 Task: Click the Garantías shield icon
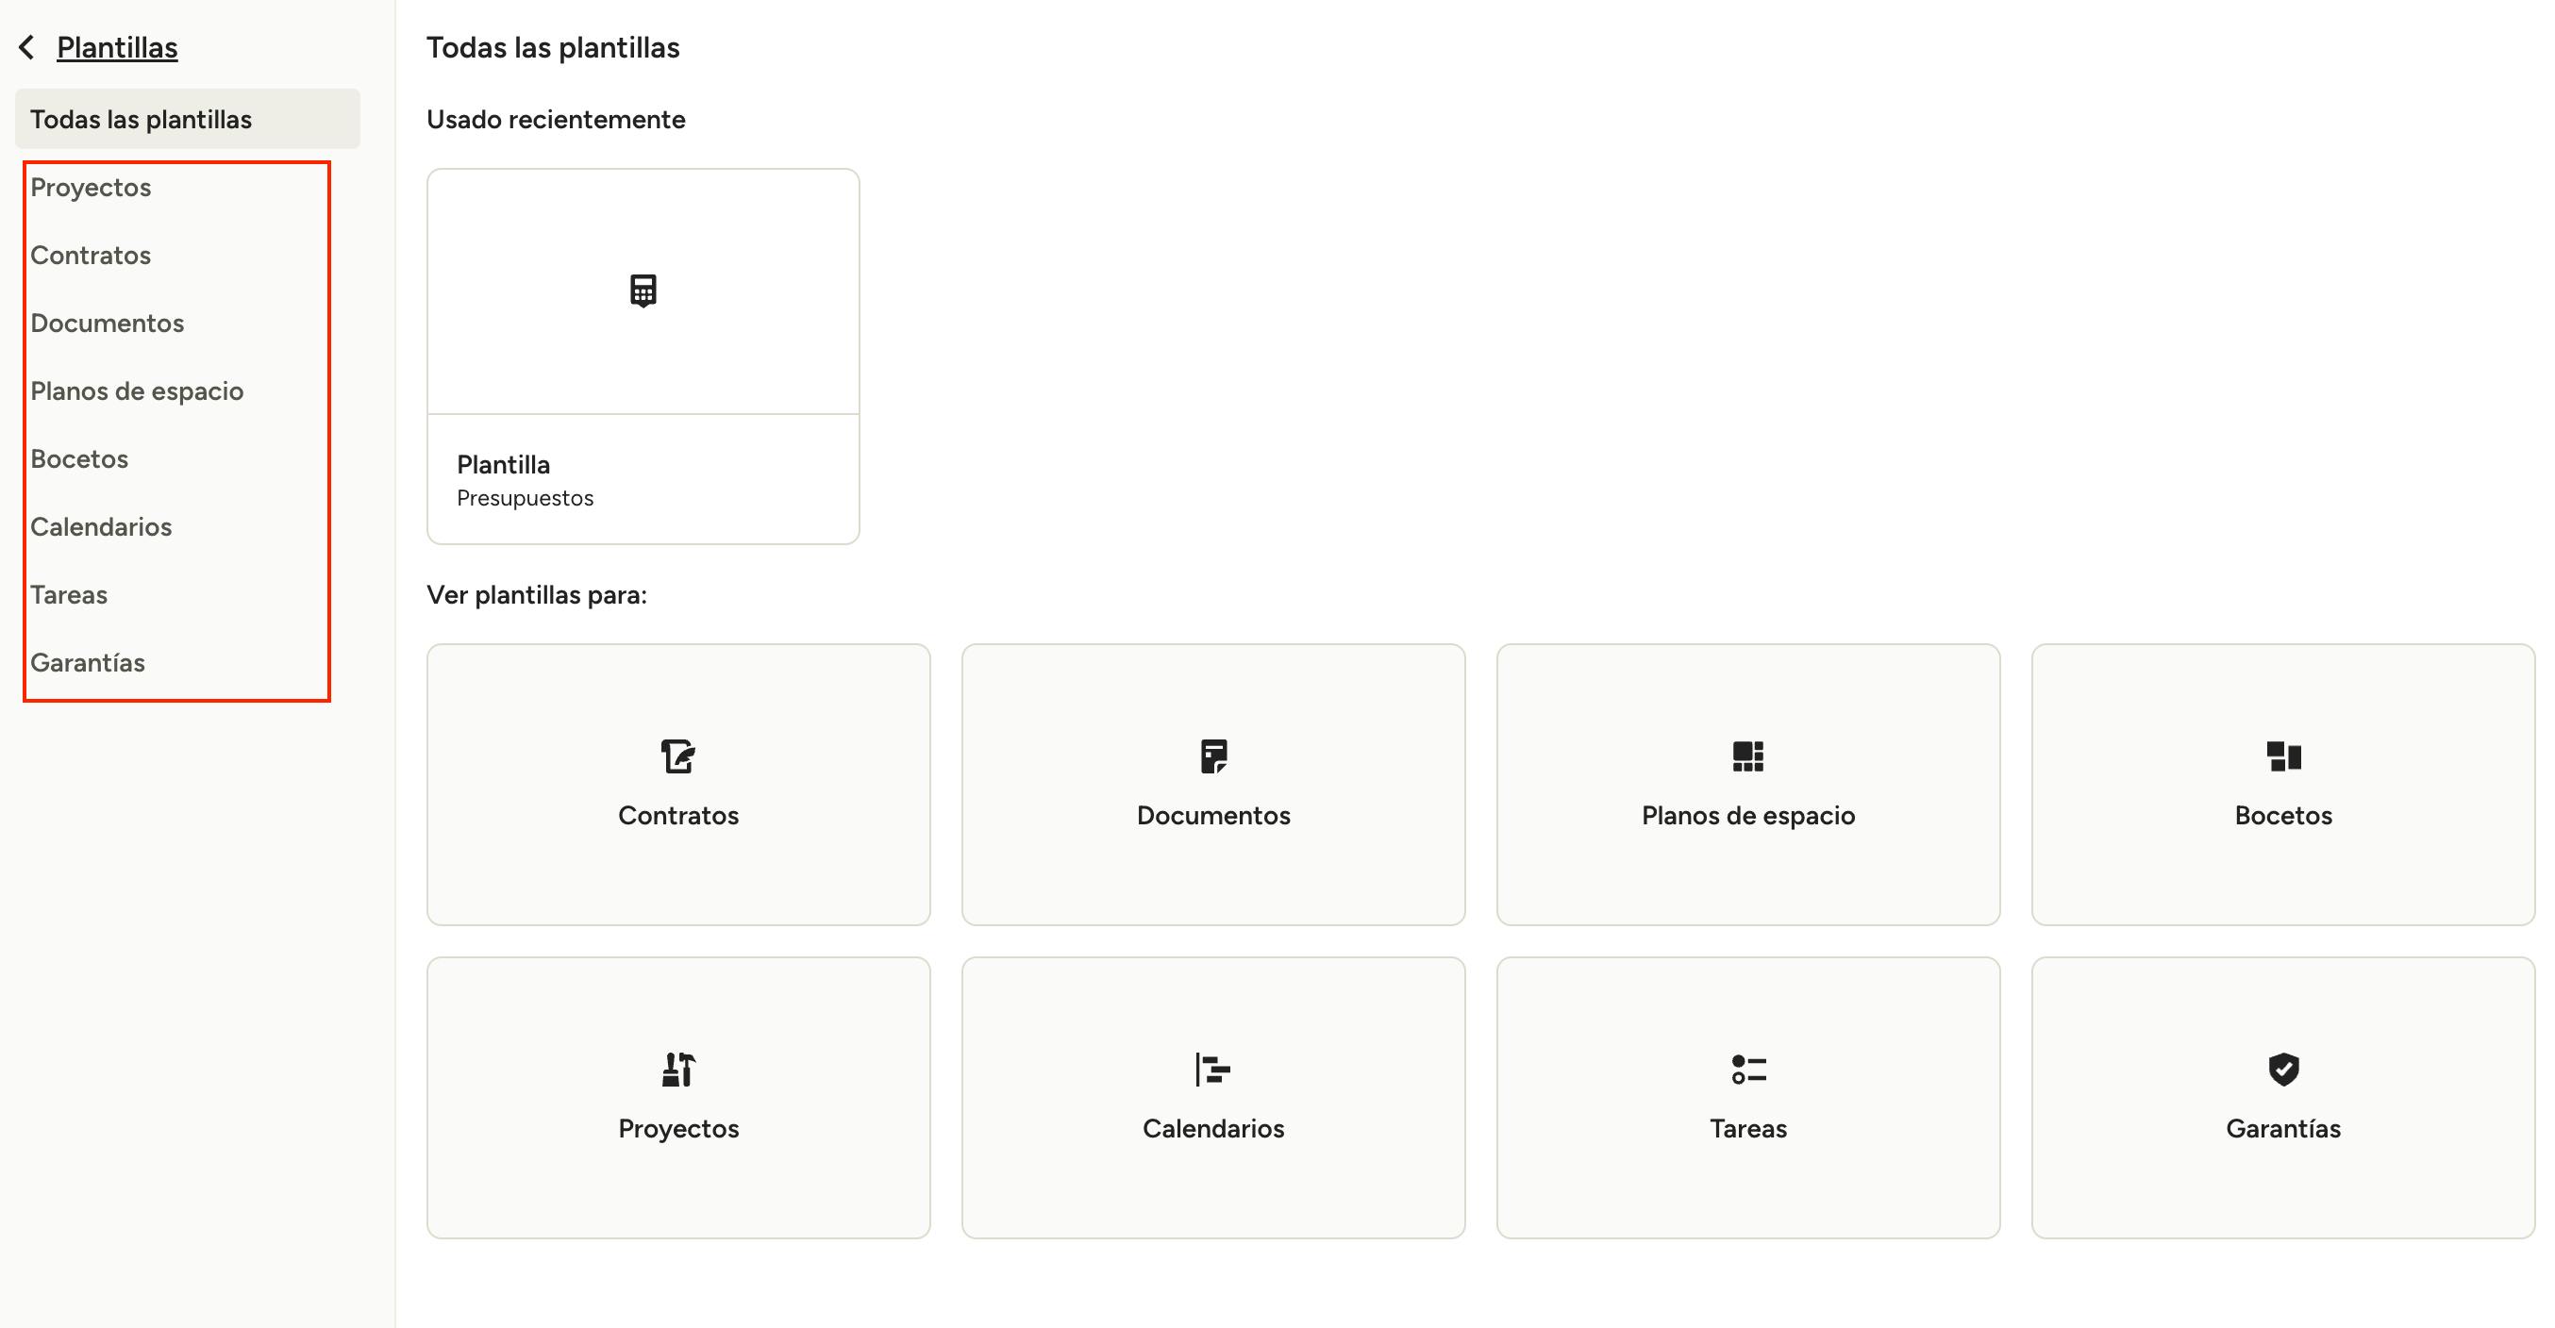click(2283, 1070)
